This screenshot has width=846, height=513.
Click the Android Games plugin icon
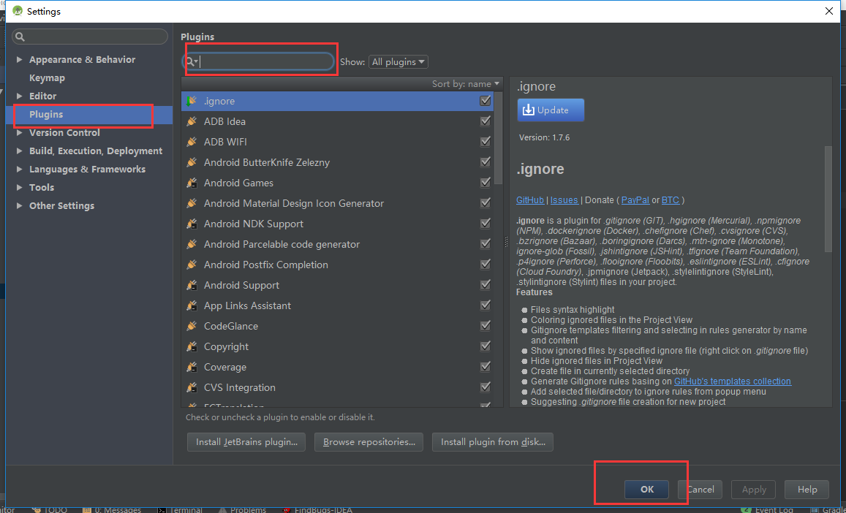pos(191,183)
